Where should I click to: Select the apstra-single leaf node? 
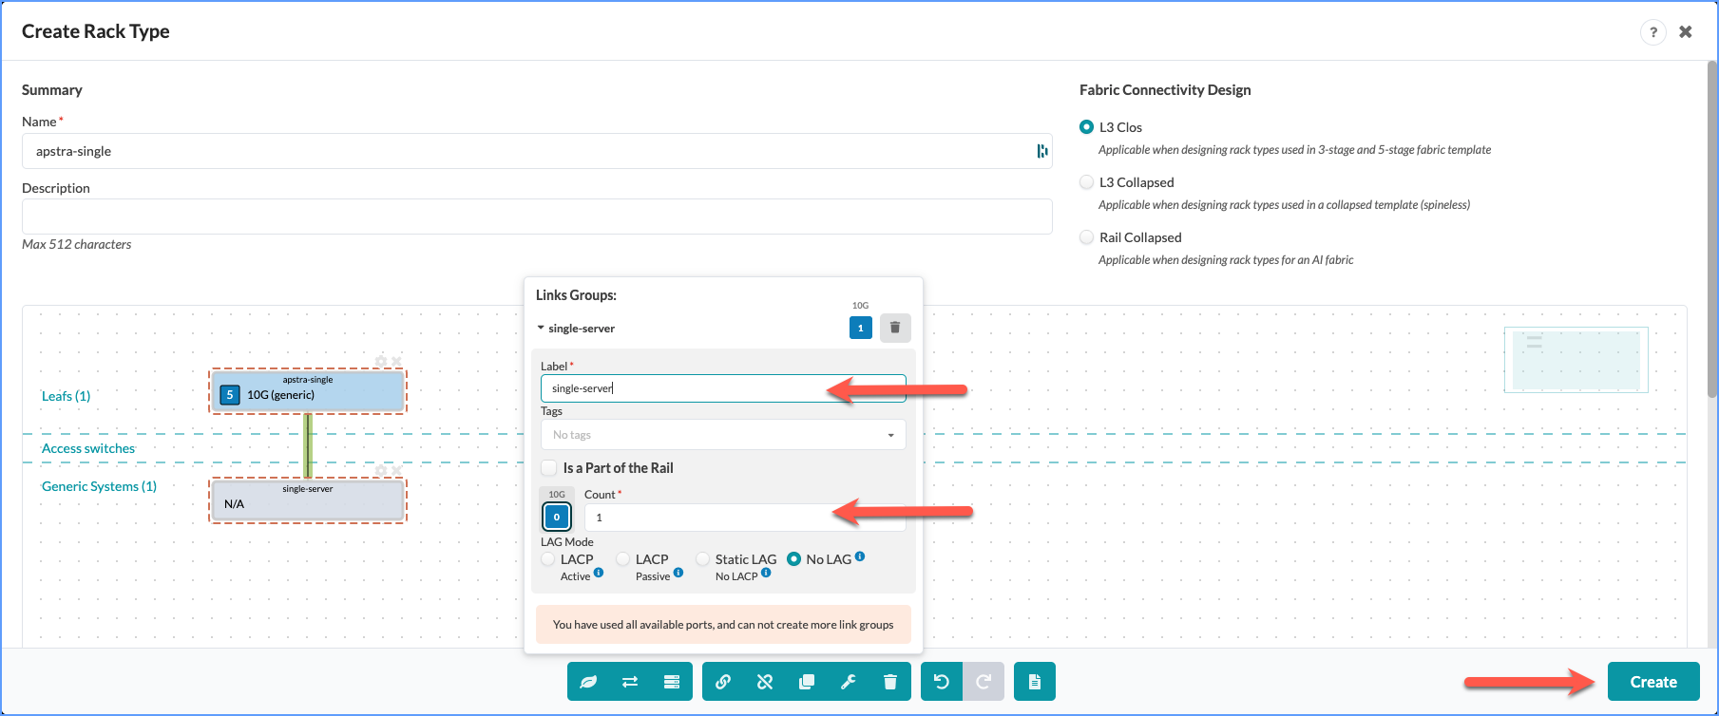308,391
